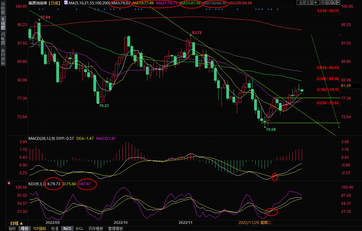Open 合约资料 in left sidebar

point(3,57)
